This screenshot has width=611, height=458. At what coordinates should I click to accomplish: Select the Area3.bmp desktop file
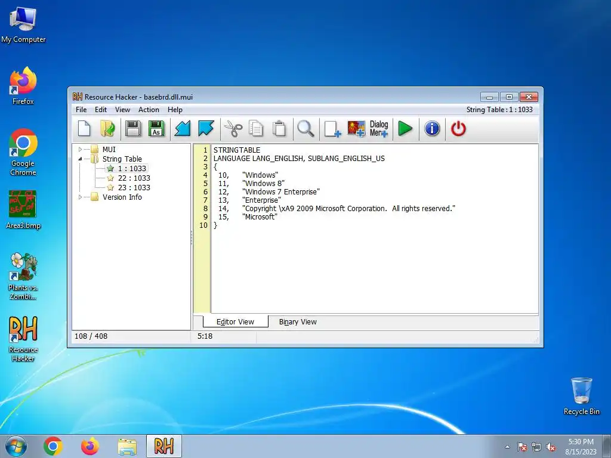click(x=23, y=210)
